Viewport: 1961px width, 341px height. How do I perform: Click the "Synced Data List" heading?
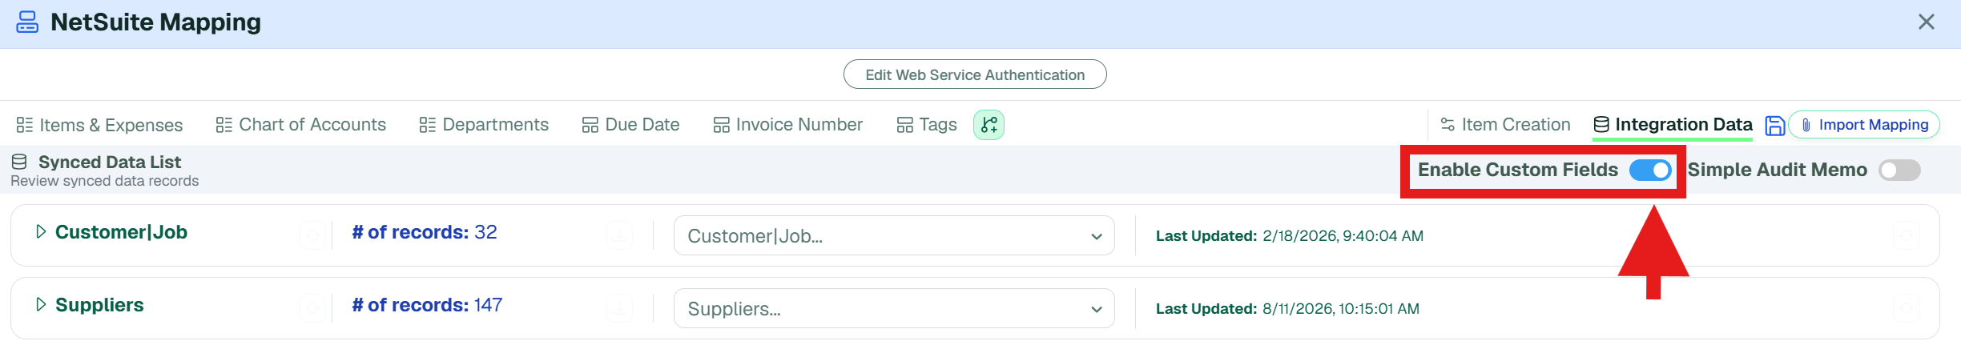point(110,162)
